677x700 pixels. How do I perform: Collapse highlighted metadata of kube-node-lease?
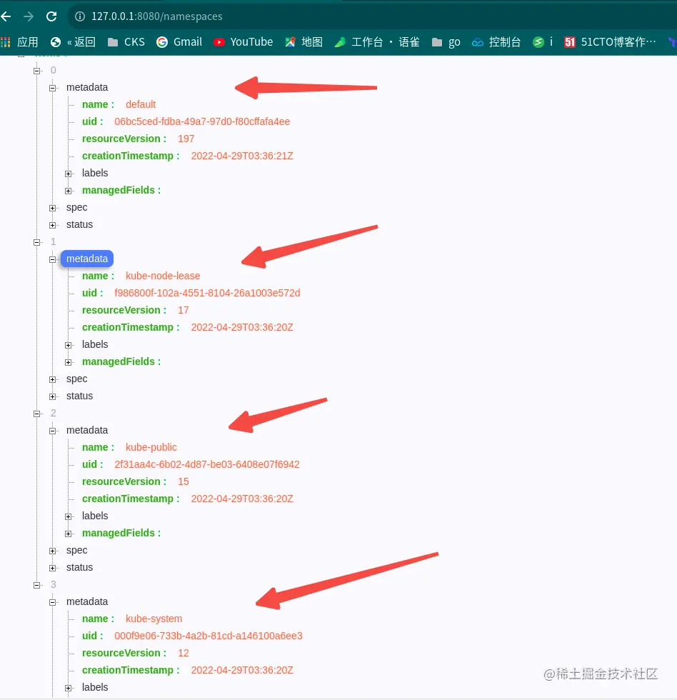tap(53, 259)
